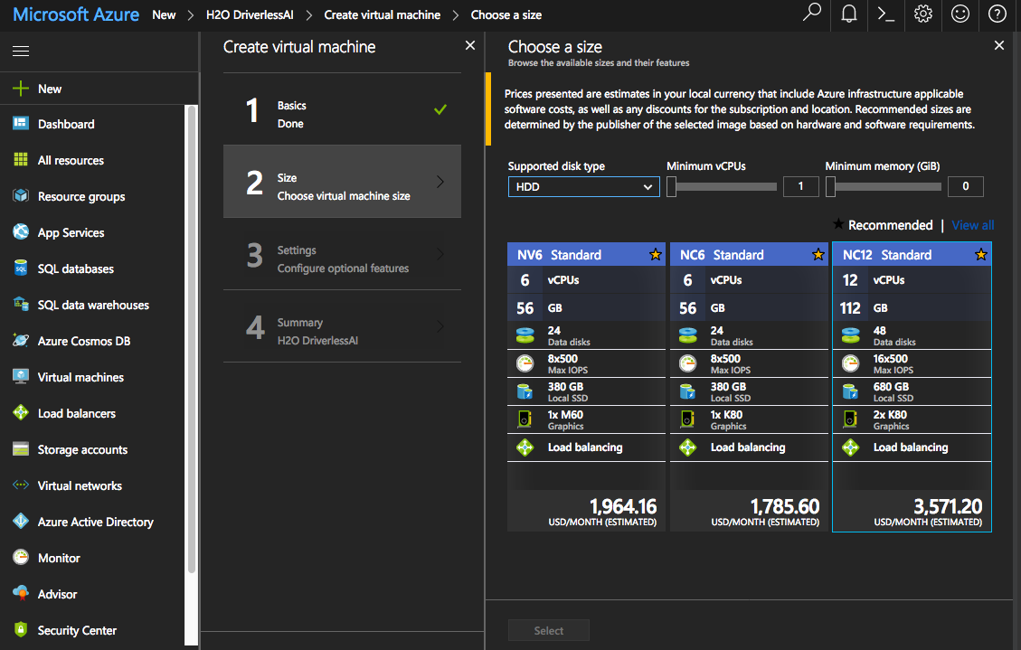The height and width of the screenshot is (650, 1021).
Task: Expand step 3 Settings
Action: (x=342, y=259)
